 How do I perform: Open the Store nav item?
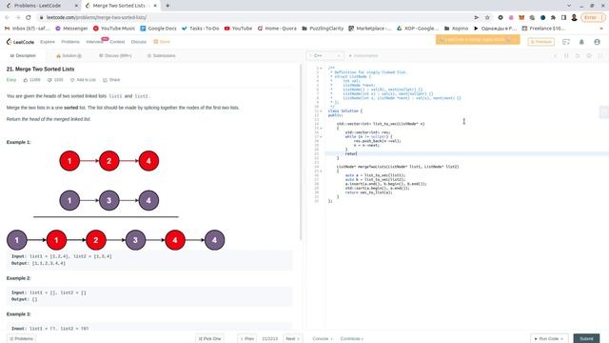coord(162,42)
